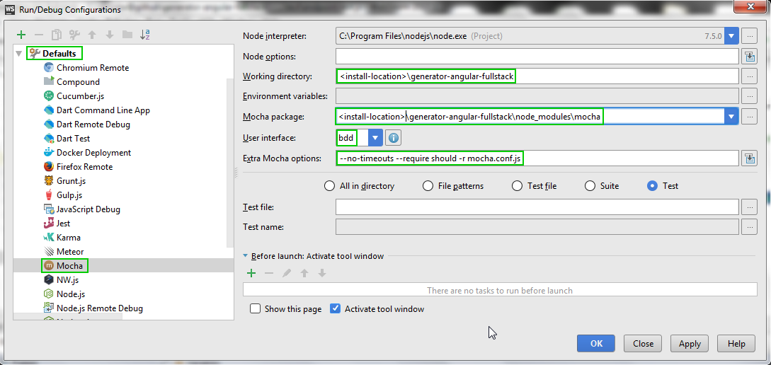Click the Node options input field
The image size is (771, 365).
click(x=537, y=57)
